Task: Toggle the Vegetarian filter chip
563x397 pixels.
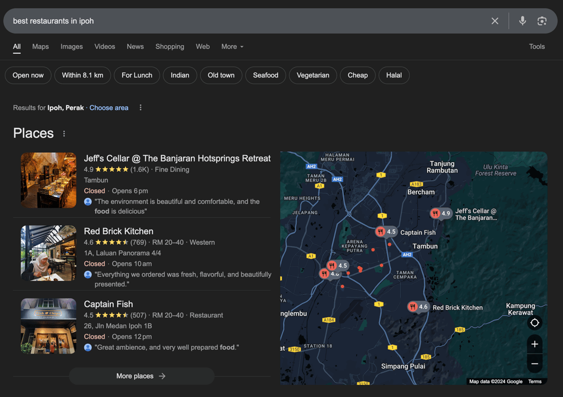Action: click(x=313, y=75)
